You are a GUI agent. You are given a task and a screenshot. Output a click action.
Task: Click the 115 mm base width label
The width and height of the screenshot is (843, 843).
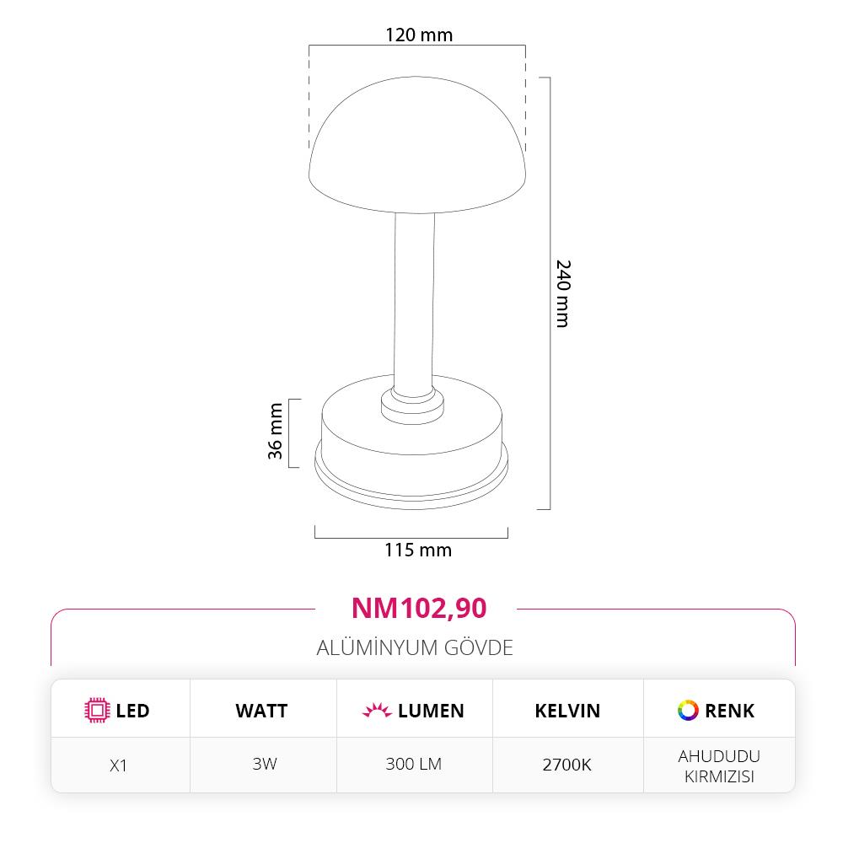pyautogui.click(x=418, y=550)
